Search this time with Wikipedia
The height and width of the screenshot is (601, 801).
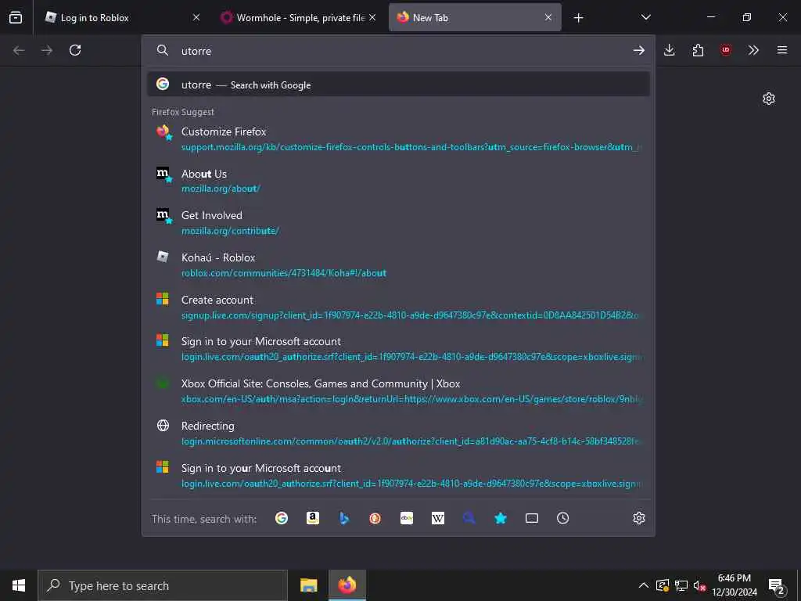tap(438, 518)
